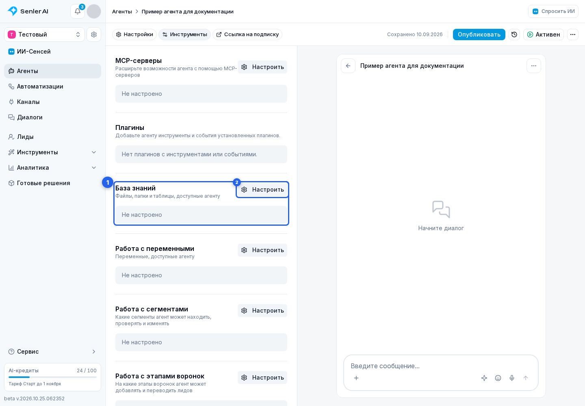Open the emoji picker
The image size is (585, 406).
pos(498,378)
